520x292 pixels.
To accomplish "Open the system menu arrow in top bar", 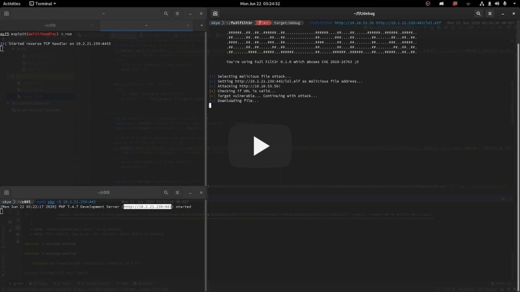I will tap(515, 4).
